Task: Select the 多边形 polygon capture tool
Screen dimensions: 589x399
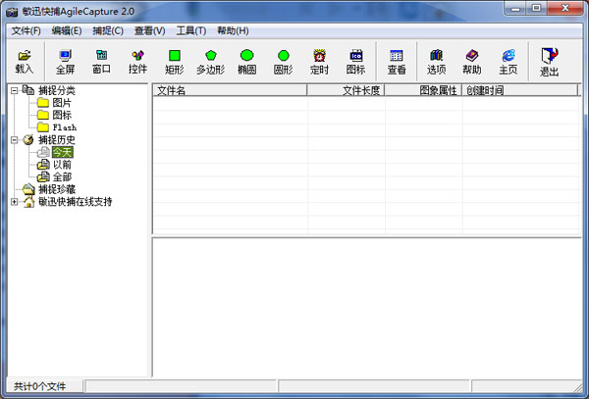Action: tap(211, 62)
